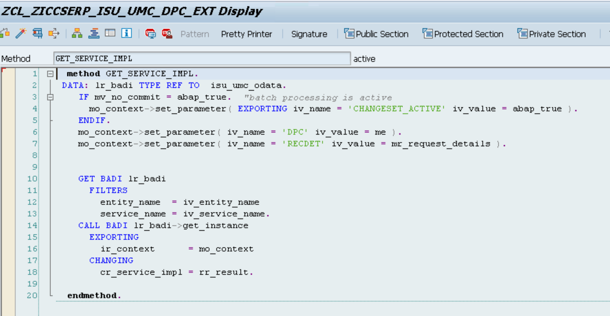Go to the Protected Section
The image size is (610, 316).
click(x=463, y=34)
